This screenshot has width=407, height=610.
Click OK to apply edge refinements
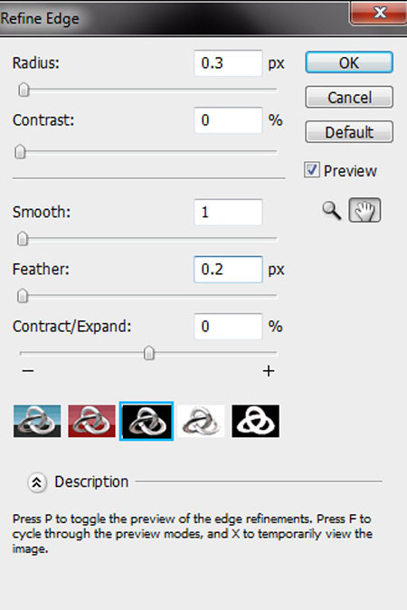pos(349,62)
